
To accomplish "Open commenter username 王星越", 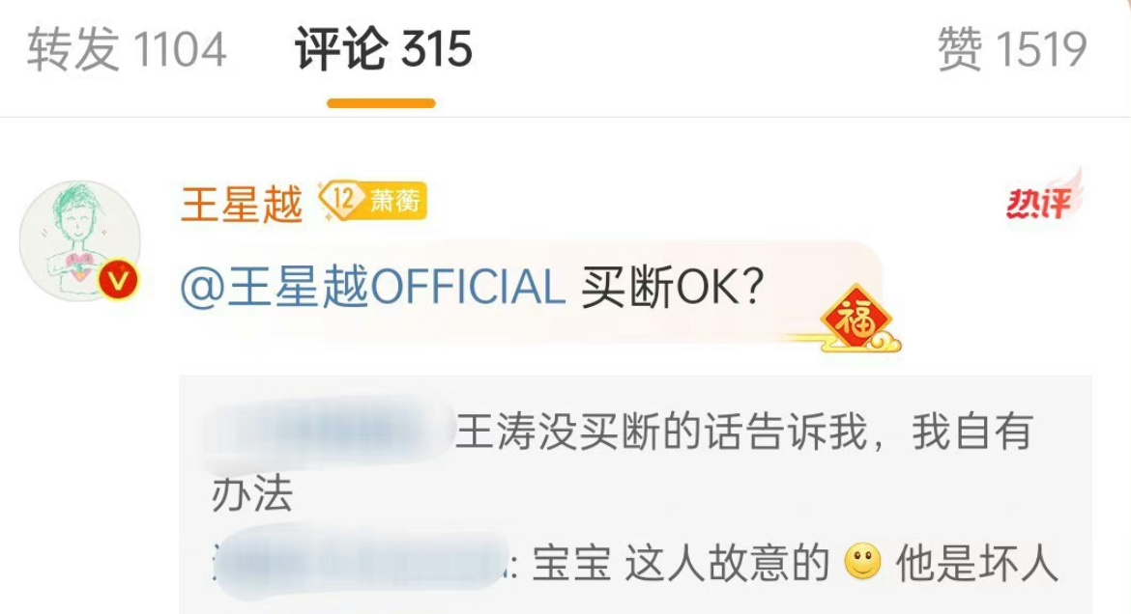I will pyautogui.click(x=242, y=204).
